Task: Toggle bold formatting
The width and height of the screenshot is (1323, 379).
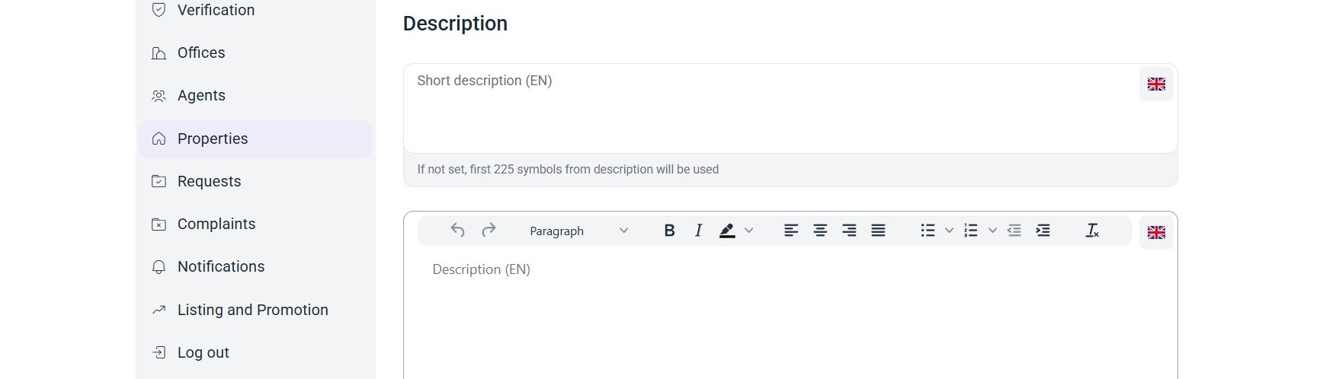Action: click(669, 230)
